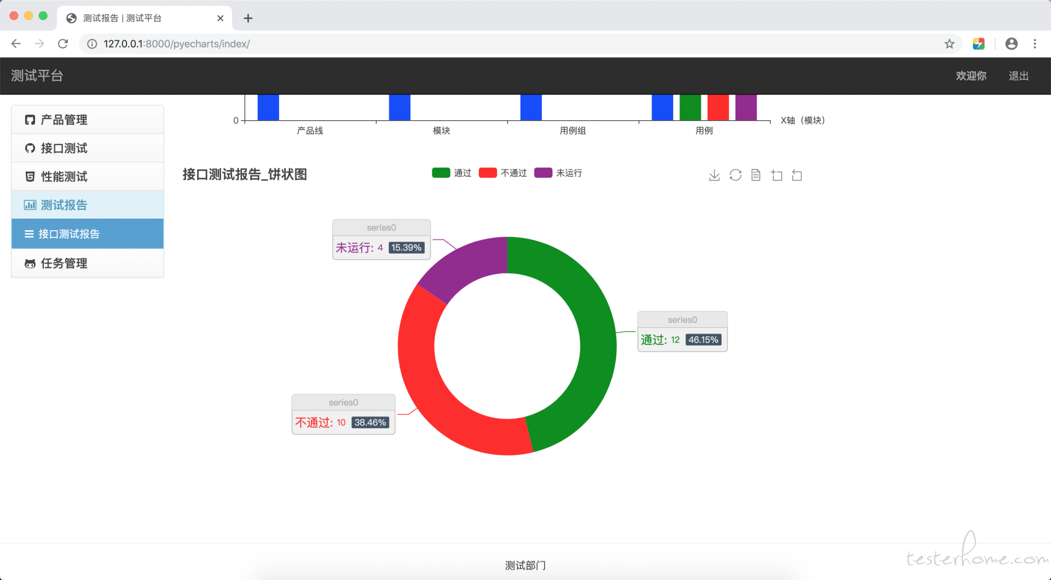Expand the 接口测试 menu
Viewport: 1051px width, 580px height.
coord(88,148)
